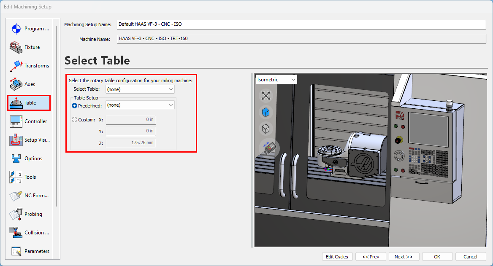Open the Tools T1 T2 icon
This screenshot has height=266, width=493.
(16, 177)
